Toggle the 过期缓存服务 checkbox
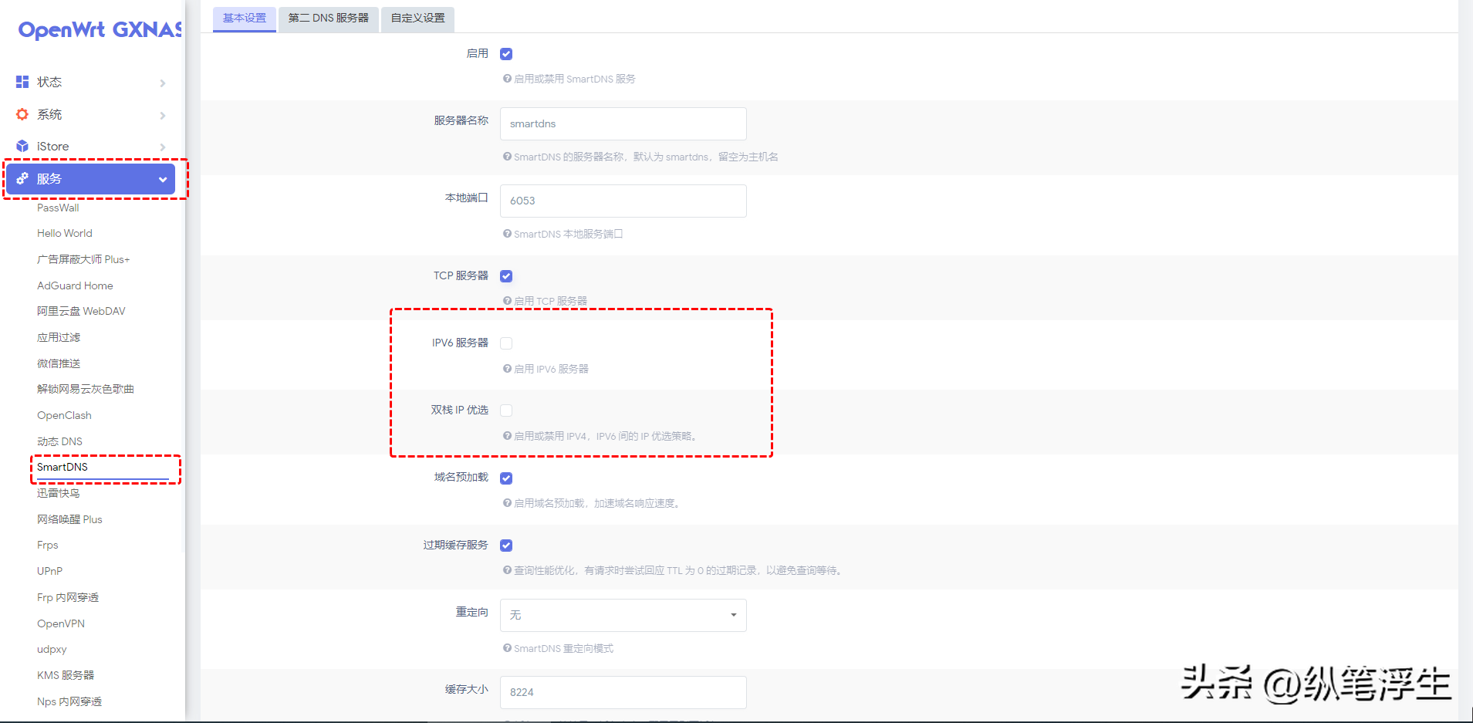The image size is (1473, 723). coord(506,546)
